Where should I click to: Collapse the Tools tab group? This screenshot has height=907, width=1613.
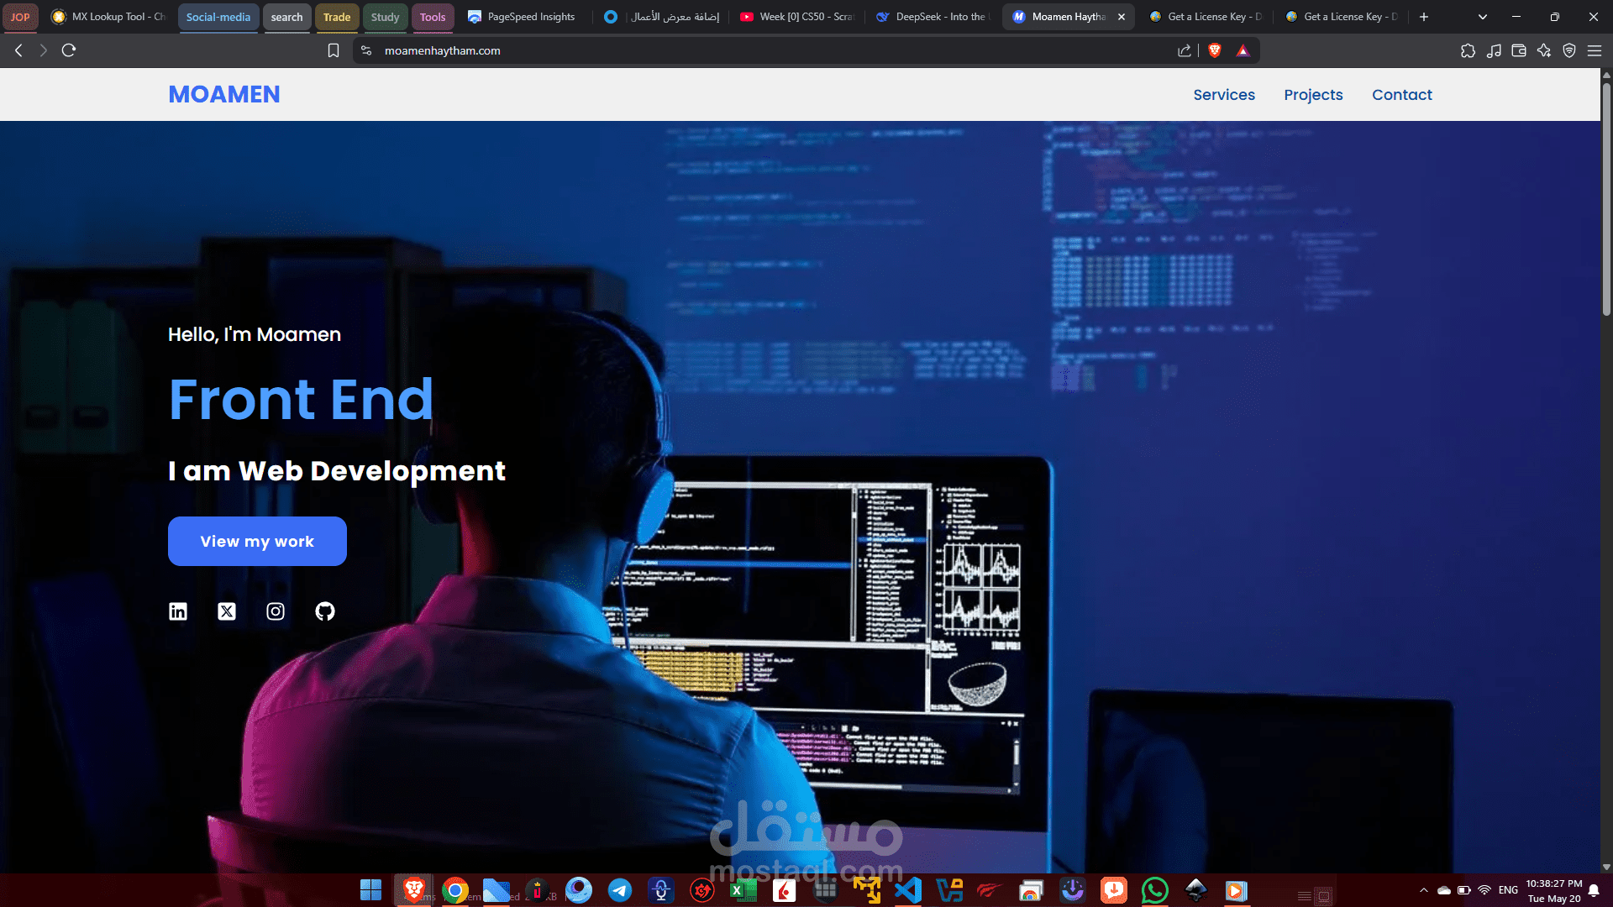[x=433, y=16]
